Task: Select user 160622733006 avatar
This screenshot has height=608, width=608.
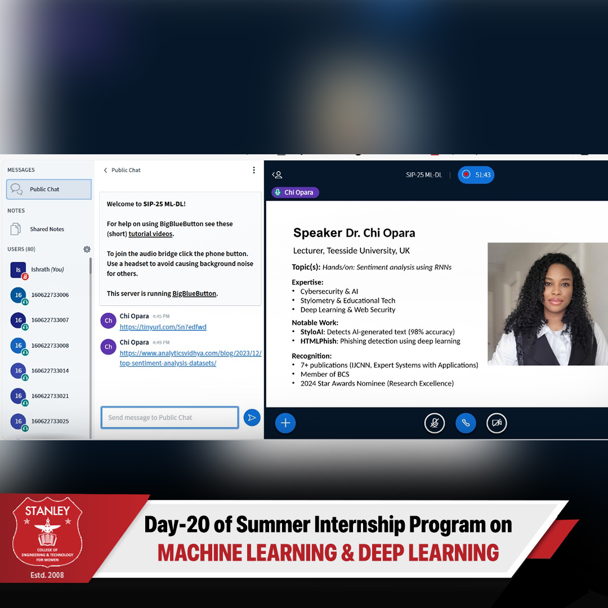Action: pos(18,295)
